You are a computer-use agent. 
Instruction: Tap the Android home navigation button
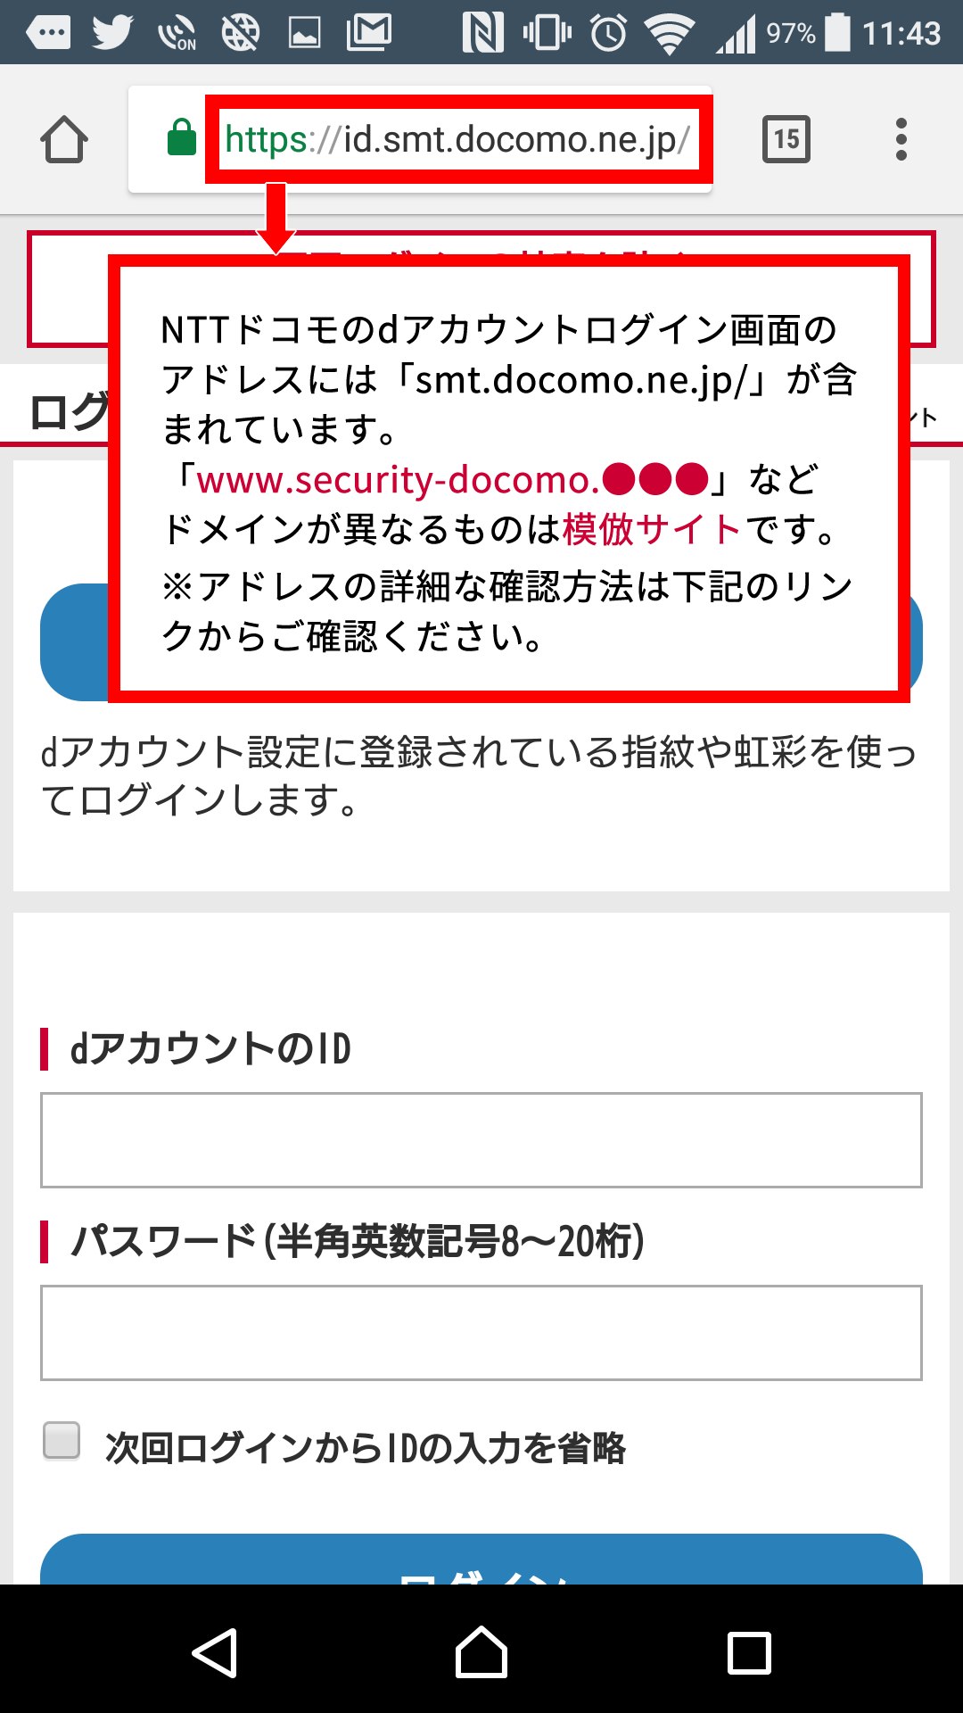481,1652
